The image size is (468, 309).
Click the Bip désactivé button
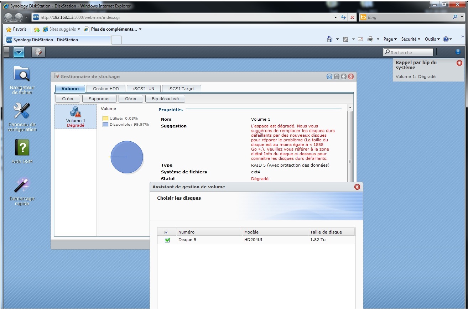point(165,99)
